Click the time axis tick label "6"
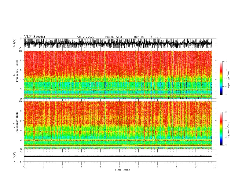The height and width of the screenshot is (187, 242). [138, 167]
